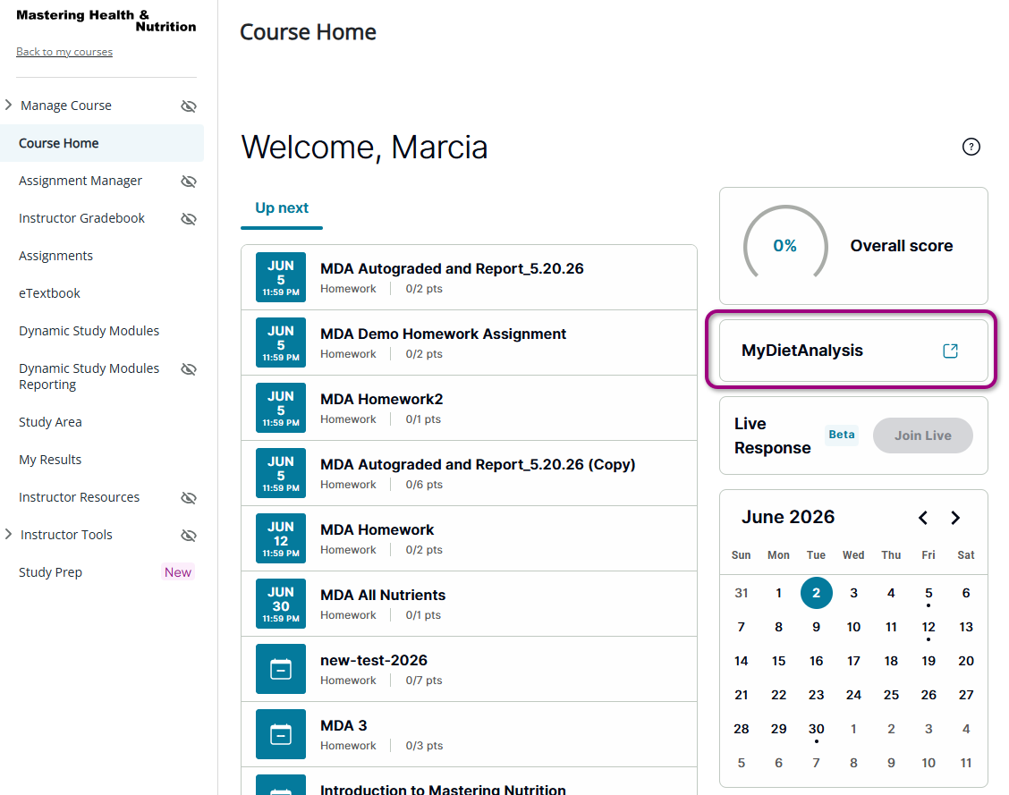Click date badge for MDA Demo Homework Assignment
The height and width of the screenshot is (795, 1009).
(281, 343)
